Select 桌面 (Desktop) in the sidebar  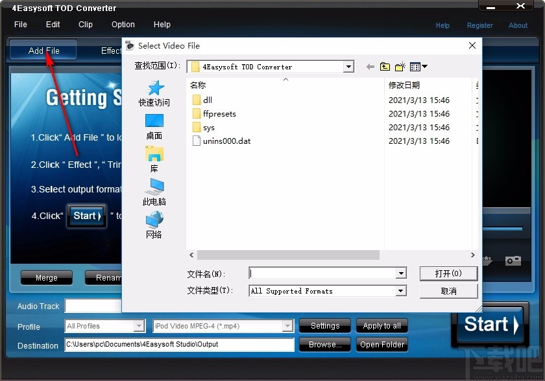pos(154,125)
